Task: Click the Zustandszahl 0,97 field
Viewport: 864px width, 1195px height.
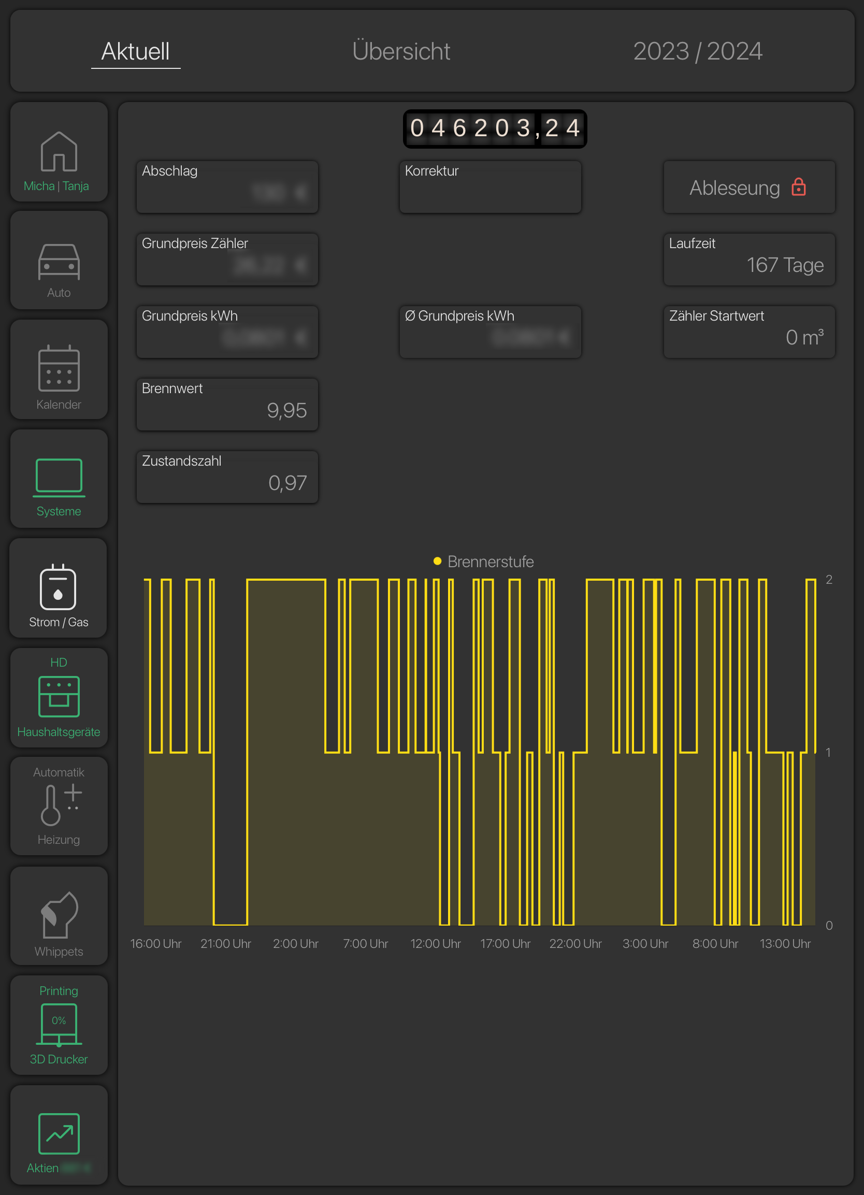Action: [227, 477]
